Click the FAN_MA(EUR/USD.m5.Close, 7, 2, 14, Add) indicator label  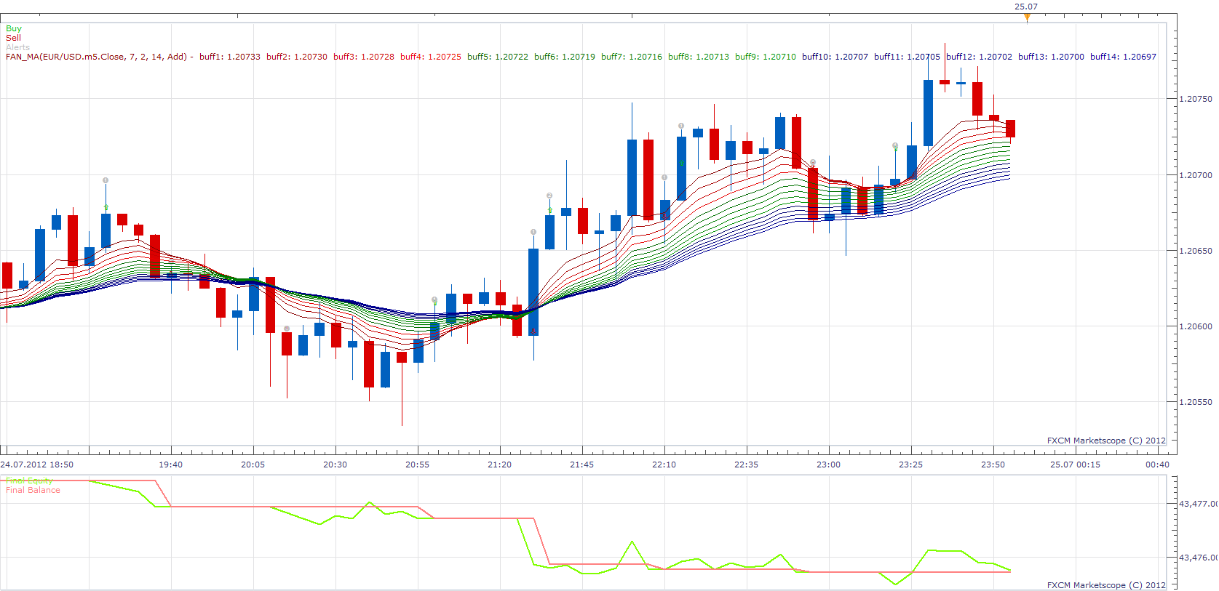coord(96,57)
